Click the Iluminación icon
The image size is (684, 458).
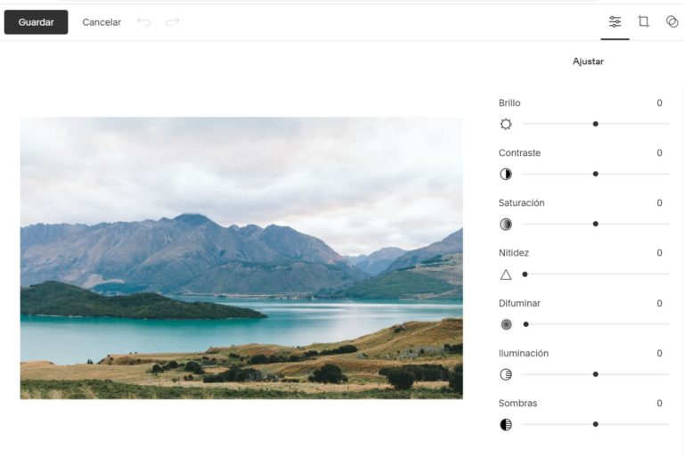[x=506, y=374]
